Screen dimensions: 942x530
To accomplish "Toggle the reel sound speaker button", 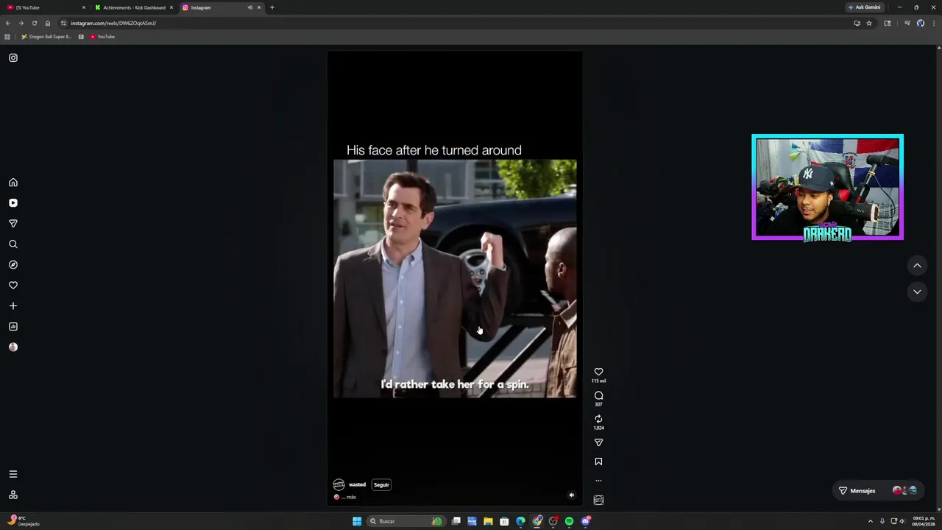I will point(572,495).
